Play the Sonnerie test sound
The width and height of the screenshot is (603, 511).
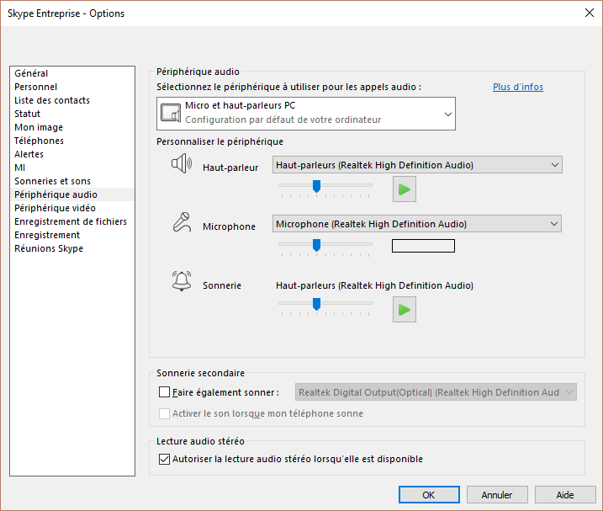(x=405, y=309)
